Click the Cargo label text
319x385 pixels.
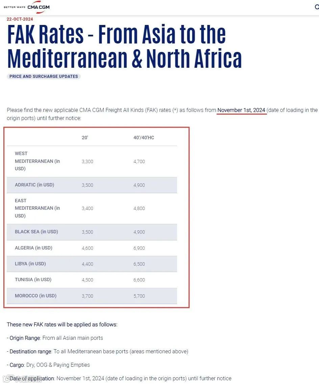17,365
